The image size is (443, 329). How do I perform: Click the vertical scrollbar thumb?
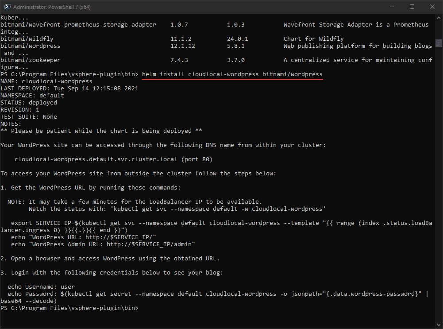439,43
